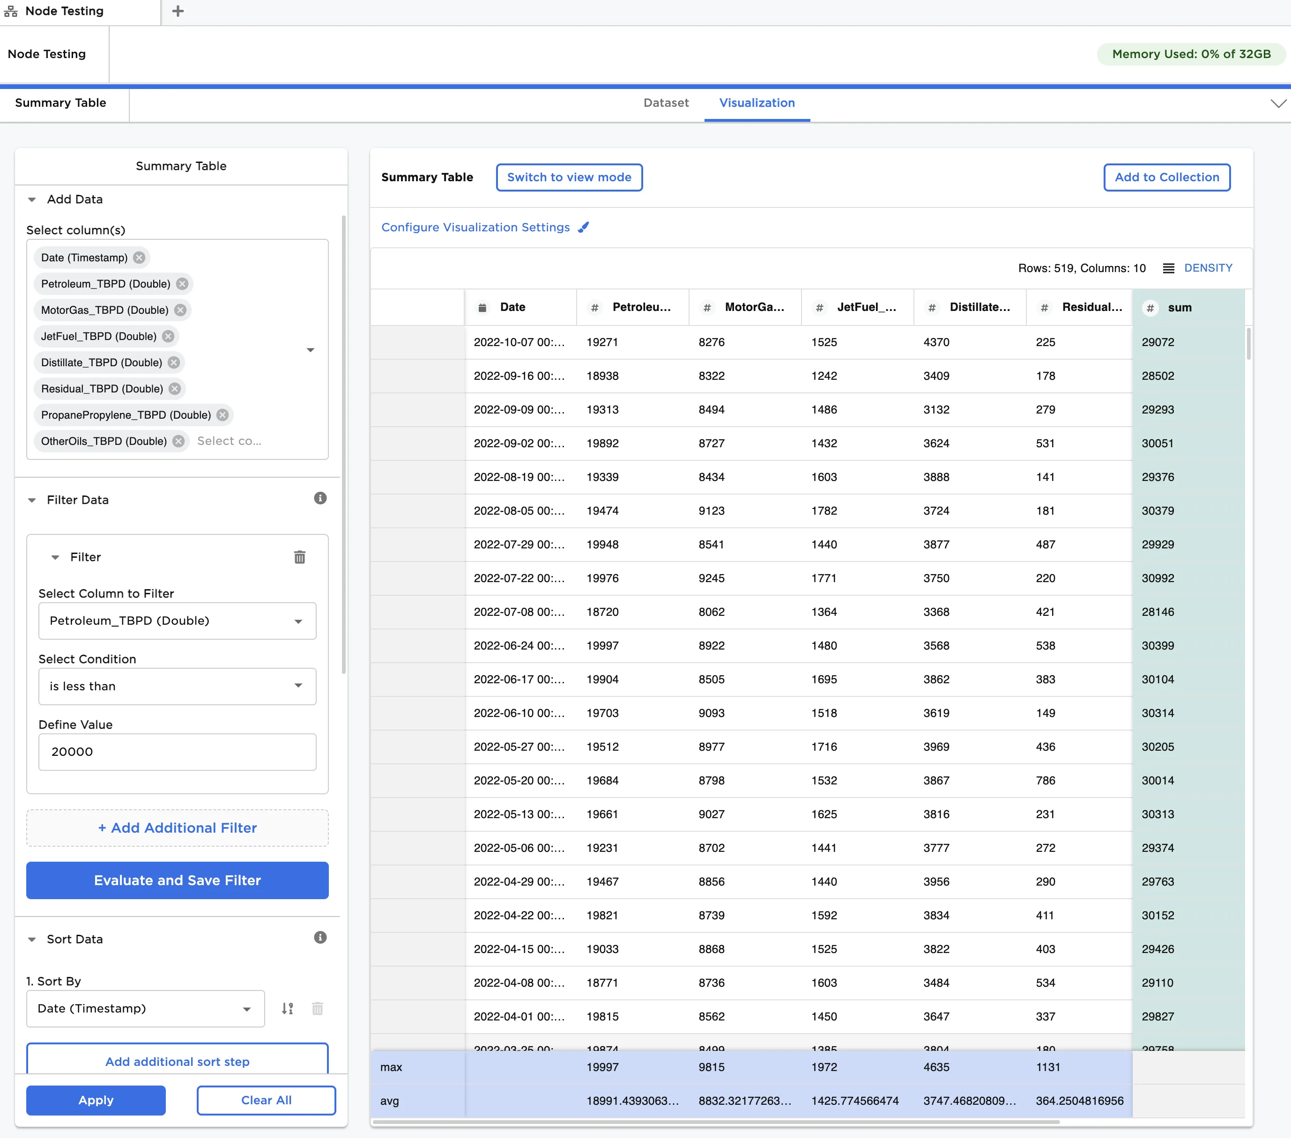Select the Visualization tab
The image size is (1291, 1138).
757,103
